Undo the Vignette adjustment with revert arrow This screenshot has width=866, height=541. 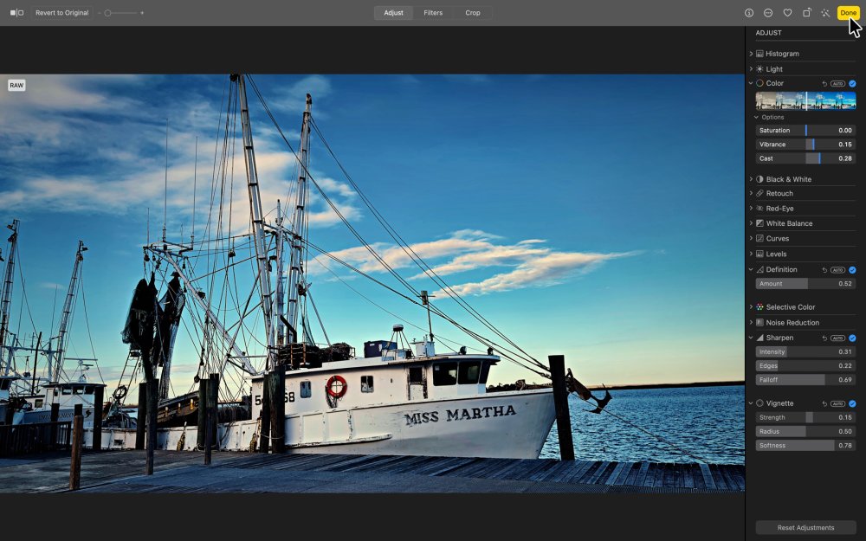[x=824, y=403]
